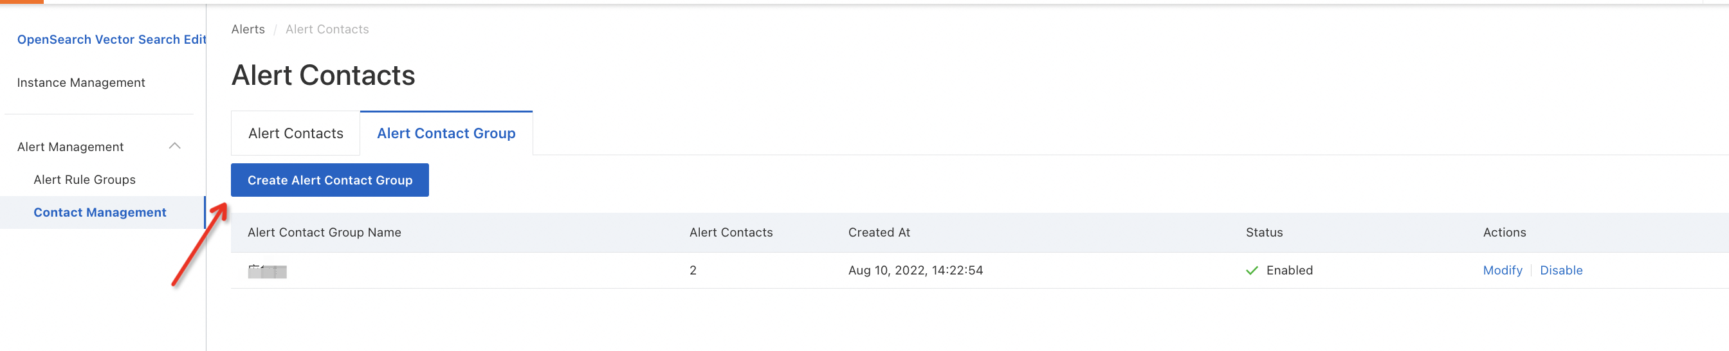Image resolution: width=1729 pixels, height=351 pixels.
Task: Click the green Enabled checkmark icon
Action: tap(1251, 271)
